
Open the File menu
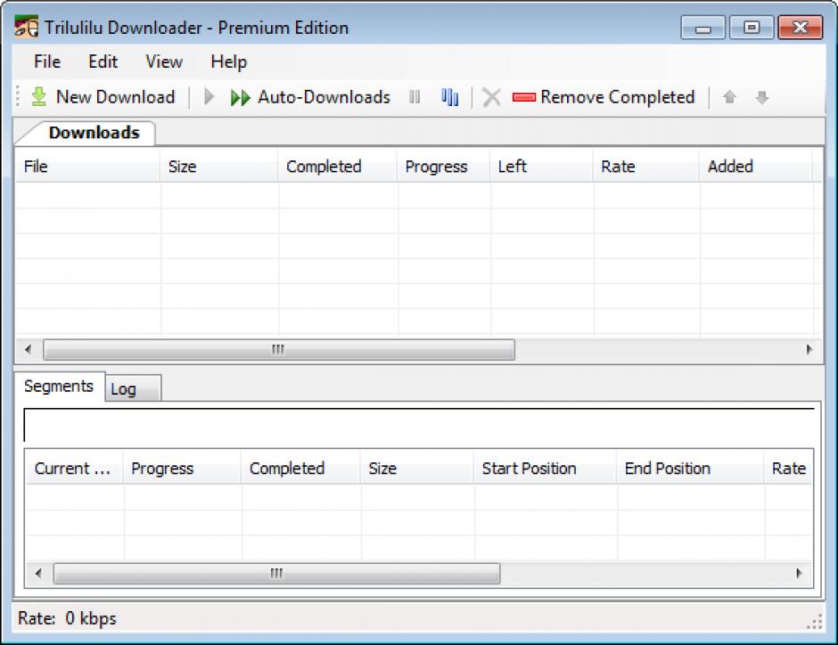pos(47,62)
